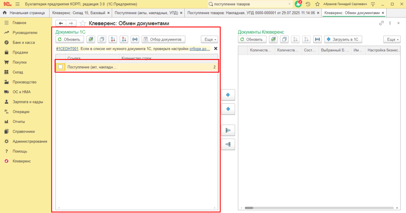This screenshot has height=213, width=406.
Task: Open the Склад section in the sidebar
Action: point(18,72)
